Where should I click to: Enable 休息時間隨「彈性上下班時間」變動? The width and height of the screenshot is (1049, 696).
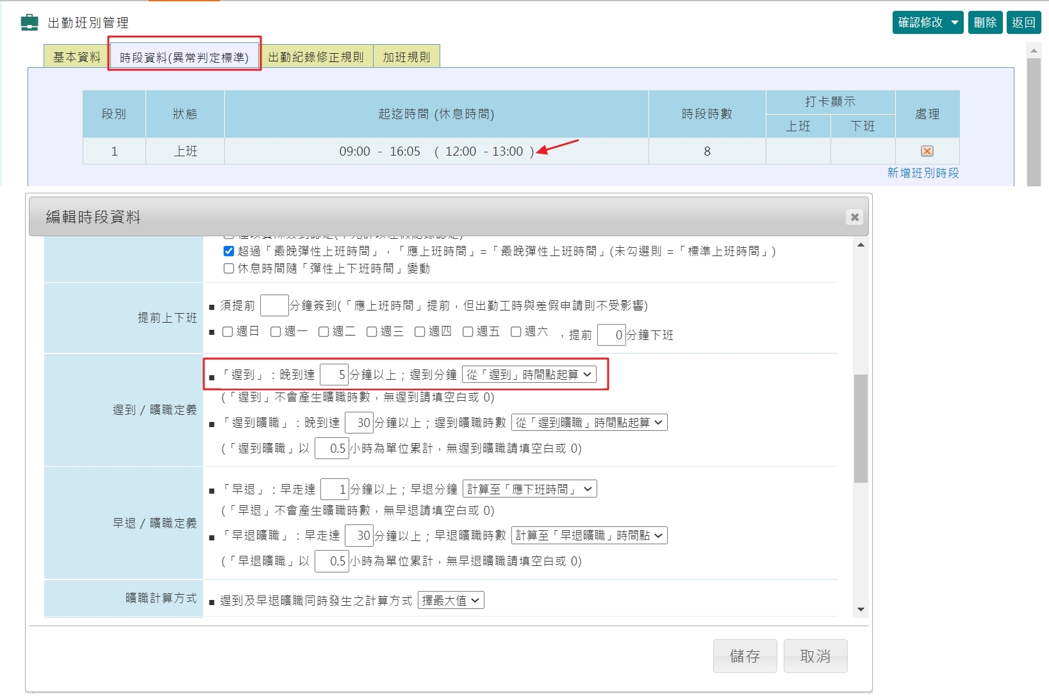coord(228,268)
